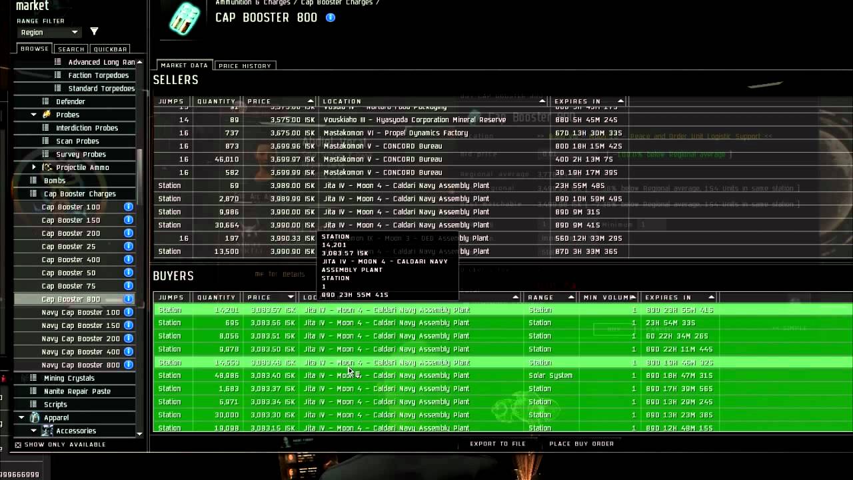Open info for Navy Cap Booster 150

(x=129, y=325)
